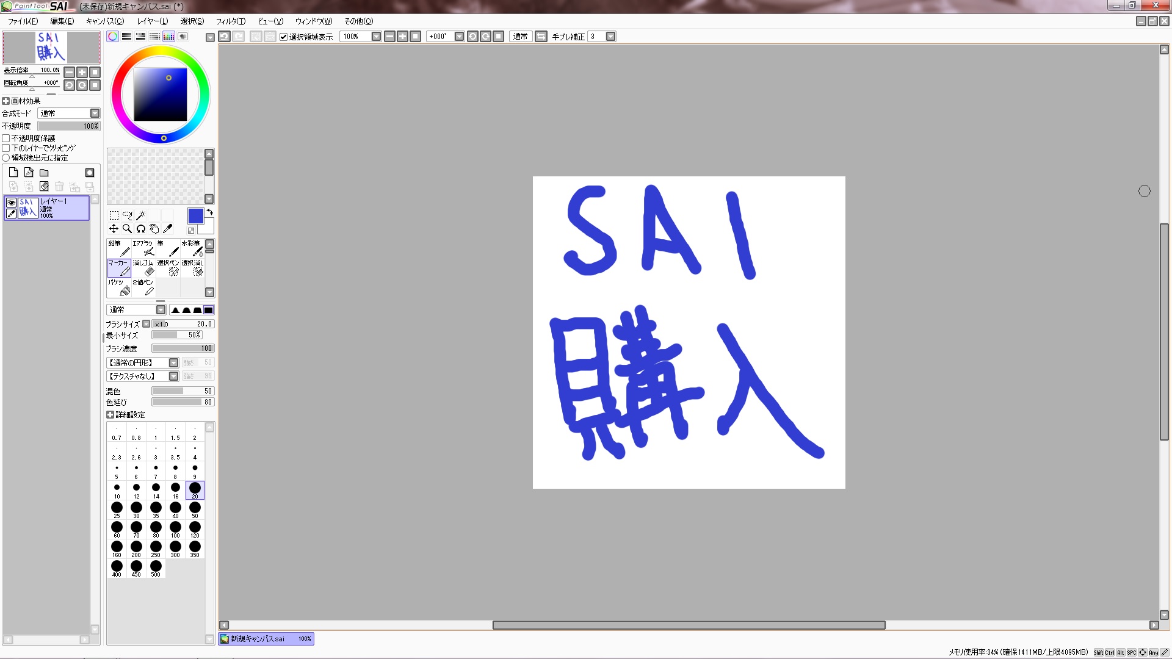Open the 手ブレ補正 stabilizer dropdown
The width and height of the screenshot is (1172, 659).
(x=610, y=37)
